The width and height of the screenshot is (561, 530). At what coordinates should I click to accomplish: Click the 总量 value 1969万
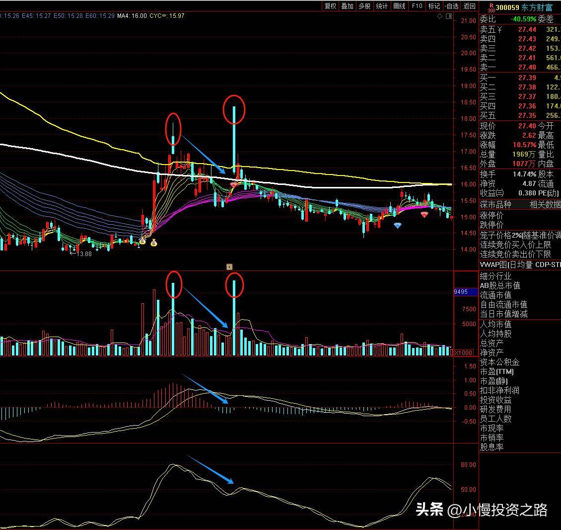pos(524,154)
